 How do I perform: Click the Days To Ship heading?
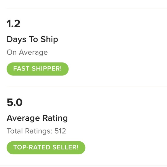pyautogui.click(x=32, y=39)
